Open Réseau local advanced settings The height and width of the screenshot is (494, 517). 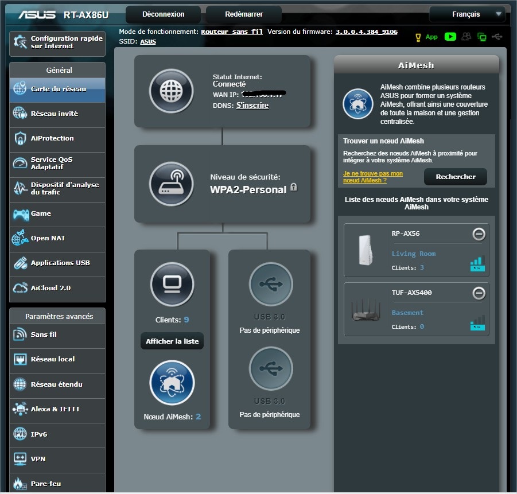pyautogui.click(x=57, y=360)
